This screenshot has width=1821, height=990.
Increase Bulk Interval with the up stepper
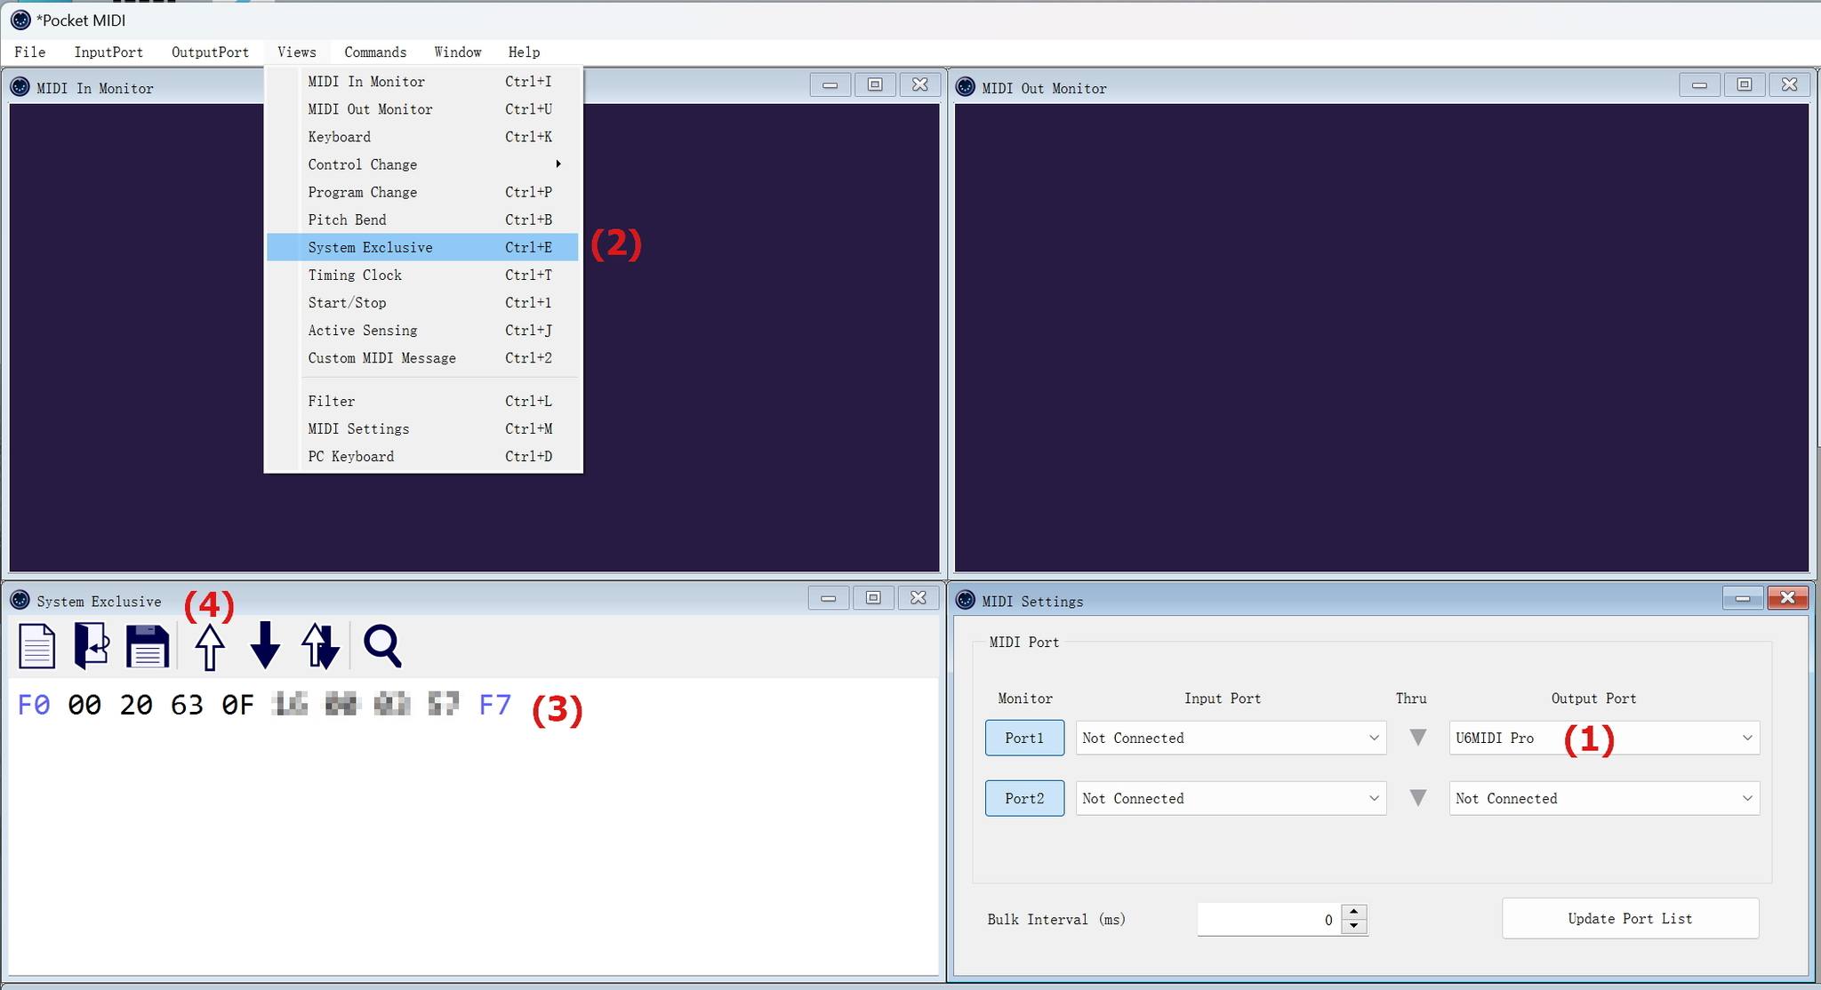coord(1354,911)
